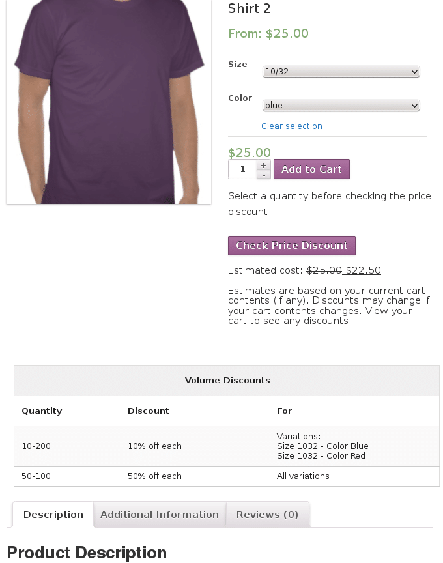Screen dimensions: 443x563
Task: Click the Volume Discounts table header
Action: [227, 381]
